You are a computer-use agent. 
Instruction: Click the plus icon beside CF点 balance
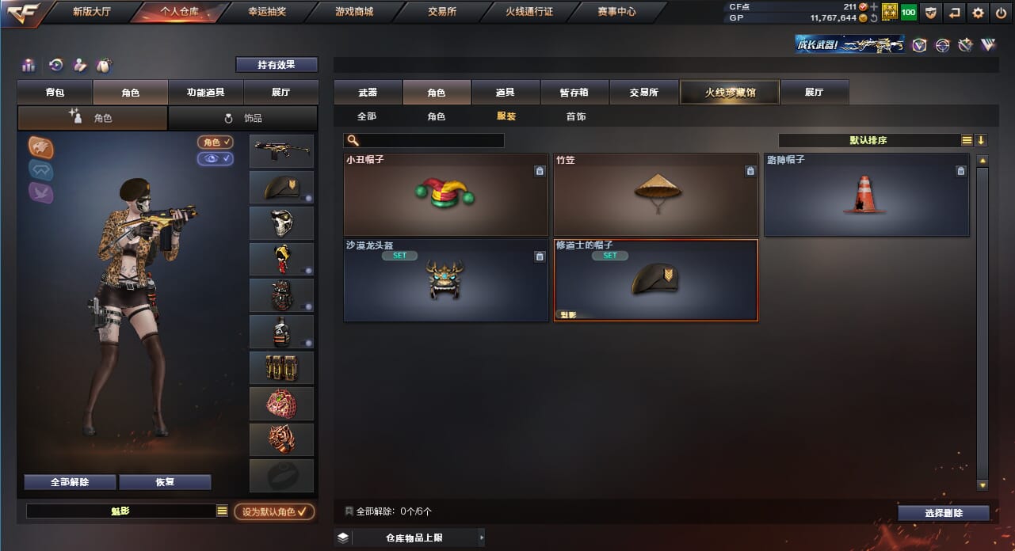(x=874, y=6)
